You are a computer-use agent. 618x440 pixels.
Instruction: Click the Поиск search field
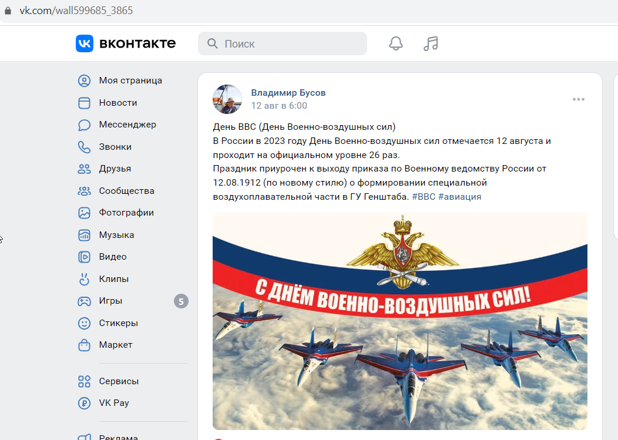point(282,43)
